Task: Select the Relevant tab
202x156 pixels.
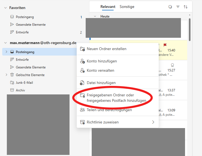Action: pyautogui.click(x=108, y=7)
